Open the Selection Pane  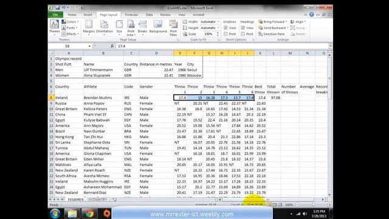[x=272, y=34]
